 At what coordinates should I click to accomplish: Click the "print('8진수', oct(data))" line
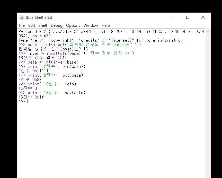pyautogui.click(x=52, y=75)
